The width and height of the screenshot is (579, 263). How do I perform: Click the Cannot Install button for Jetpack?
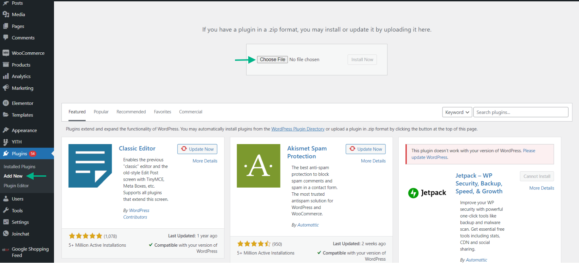(x=537, y=176)
